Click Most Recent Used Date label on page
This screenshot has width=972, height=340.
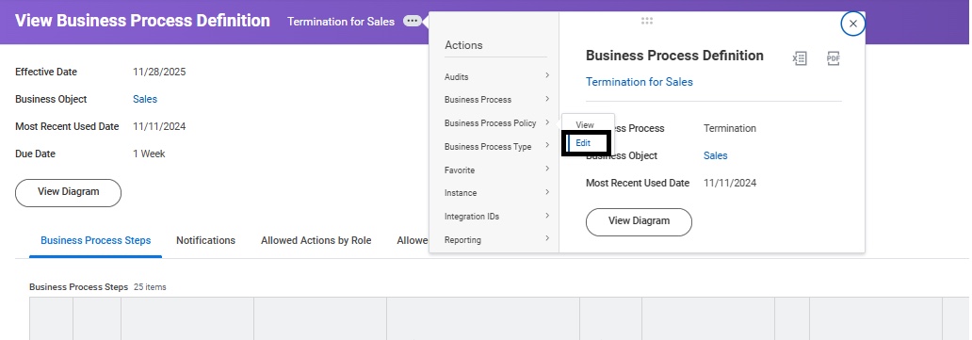click(67, 126)
